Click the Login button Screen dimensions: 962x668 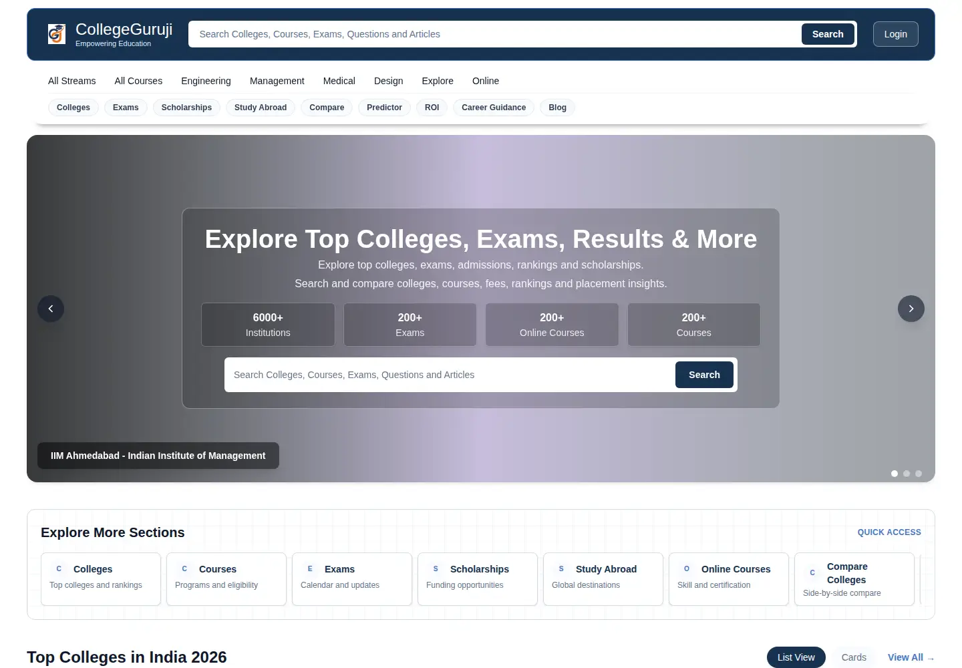coord(896,34)
